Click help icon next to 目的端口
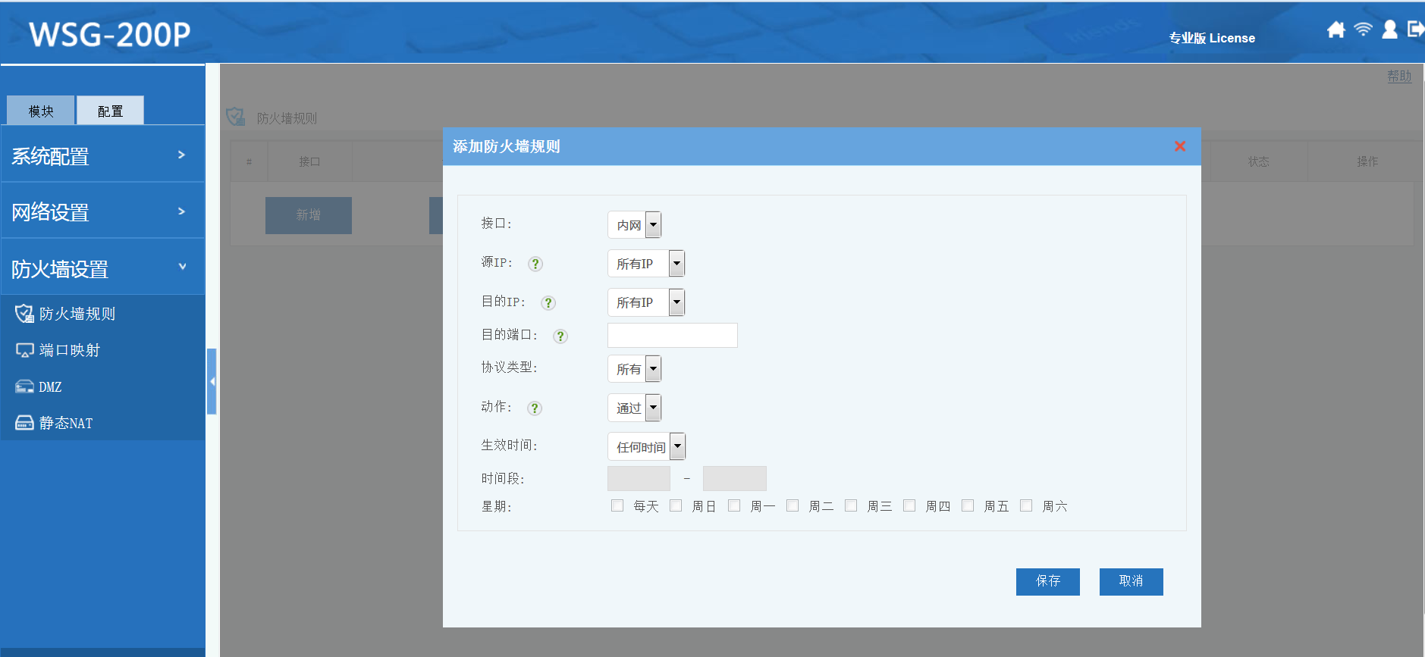 point(560,336)
